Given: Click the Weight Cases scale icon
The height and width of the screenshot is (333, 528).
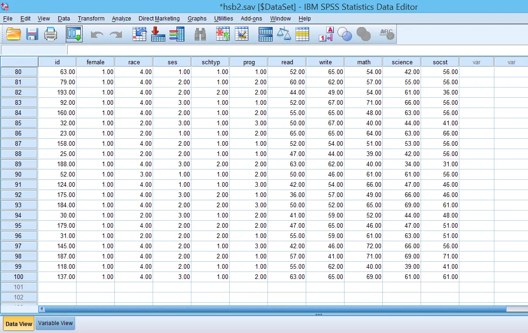Looking at the screenshot, I should [284, 34].
